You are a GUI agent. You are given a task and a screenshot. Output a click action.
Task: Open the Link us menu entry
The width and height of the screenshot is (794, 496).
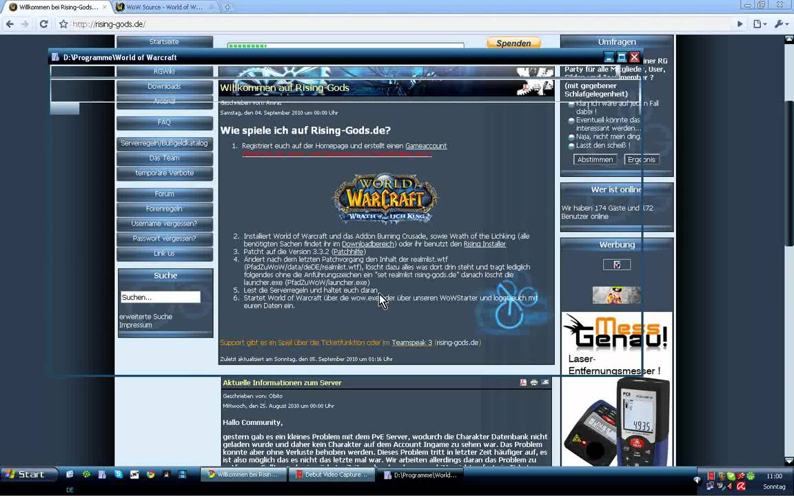164,253
